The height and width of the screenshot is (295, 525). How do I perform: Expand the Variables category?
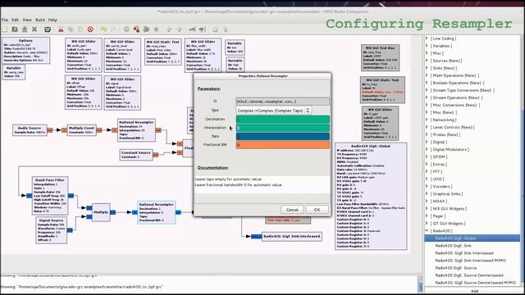pos(427,46)
